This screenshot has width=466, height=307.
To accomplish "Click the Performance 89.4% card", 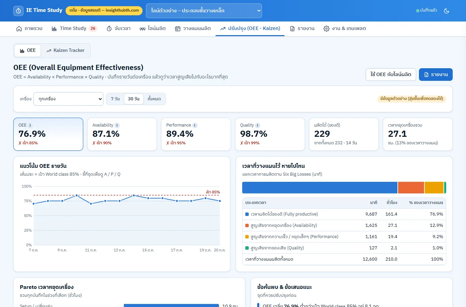I will click(x=196, y=134).
